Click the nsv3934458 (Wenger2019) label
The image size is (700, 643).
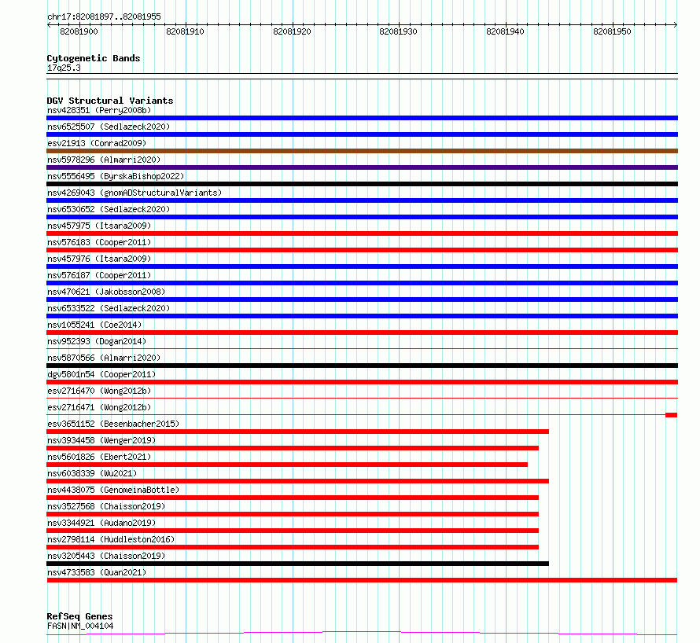click(101, 440)
